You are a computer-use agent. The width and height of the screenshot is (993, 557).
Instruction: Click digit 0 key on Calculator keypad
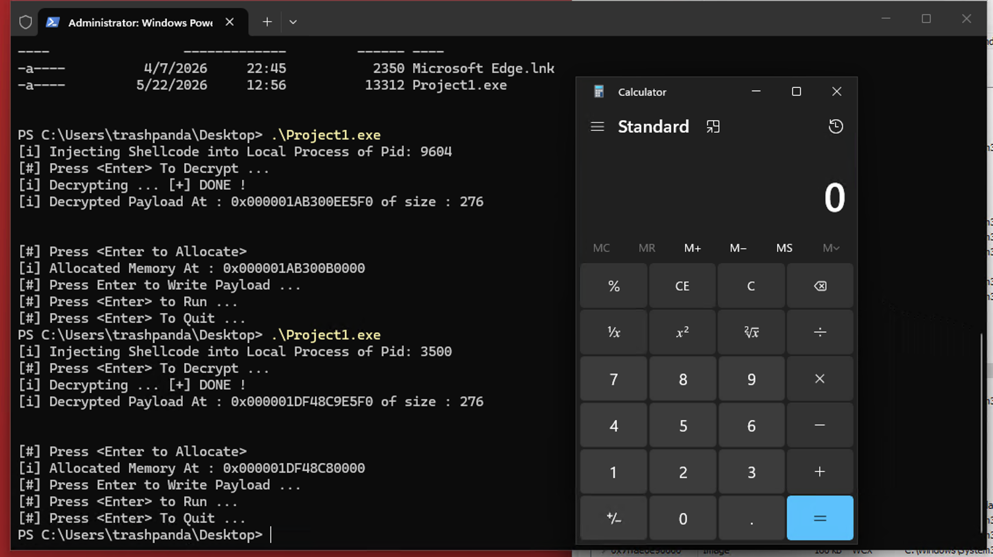click(682, 518)
